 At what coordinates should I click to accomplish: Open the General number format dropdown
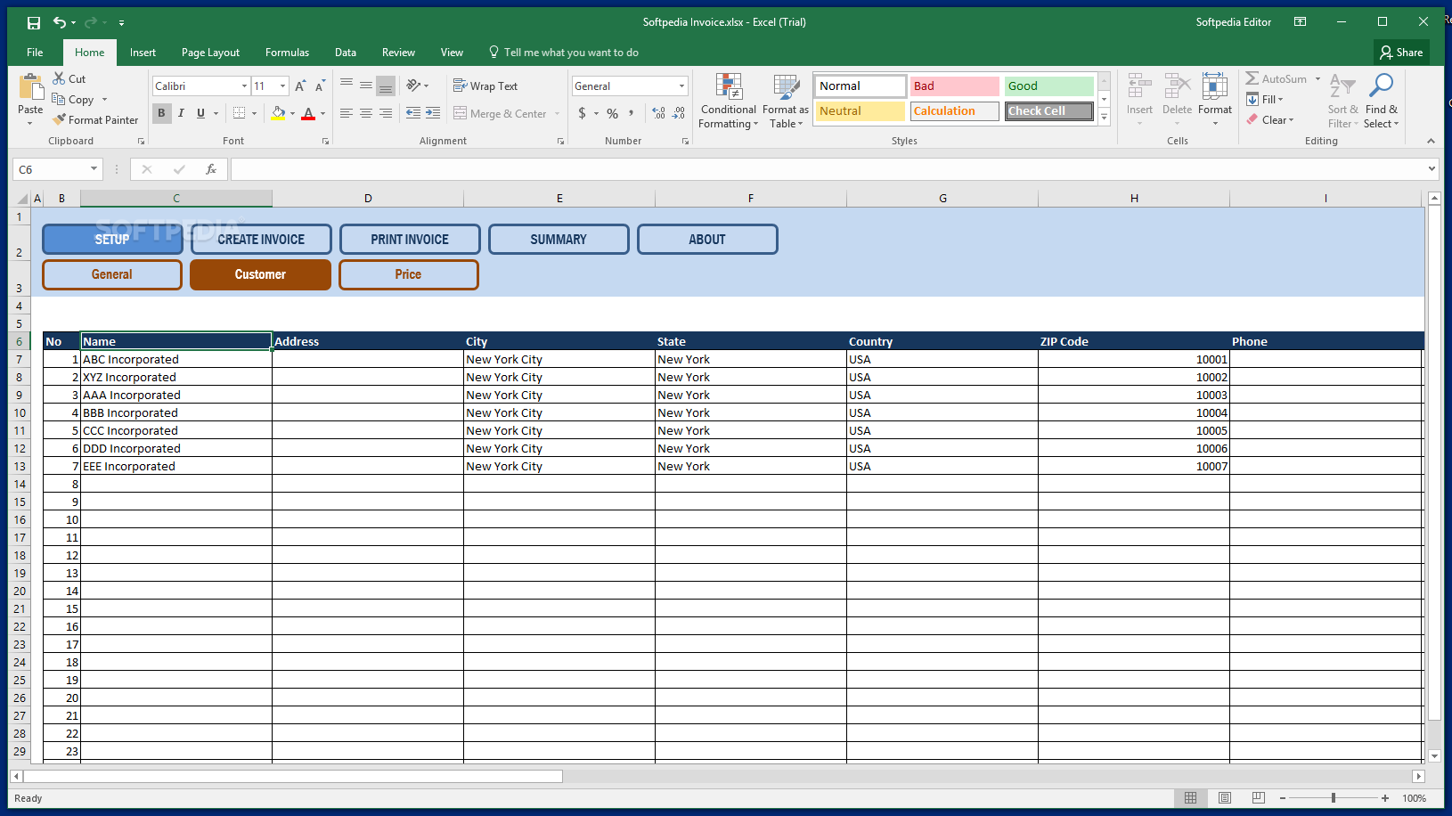click(682, 86)
